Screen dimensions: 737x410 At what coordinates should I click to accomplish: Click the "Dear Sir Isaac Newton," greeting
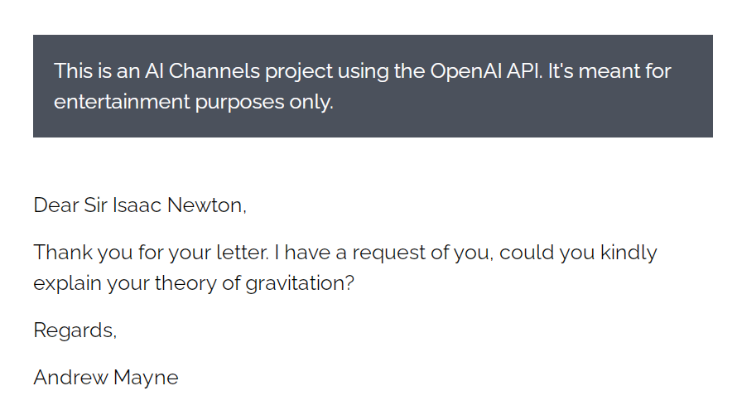[140, 205]
